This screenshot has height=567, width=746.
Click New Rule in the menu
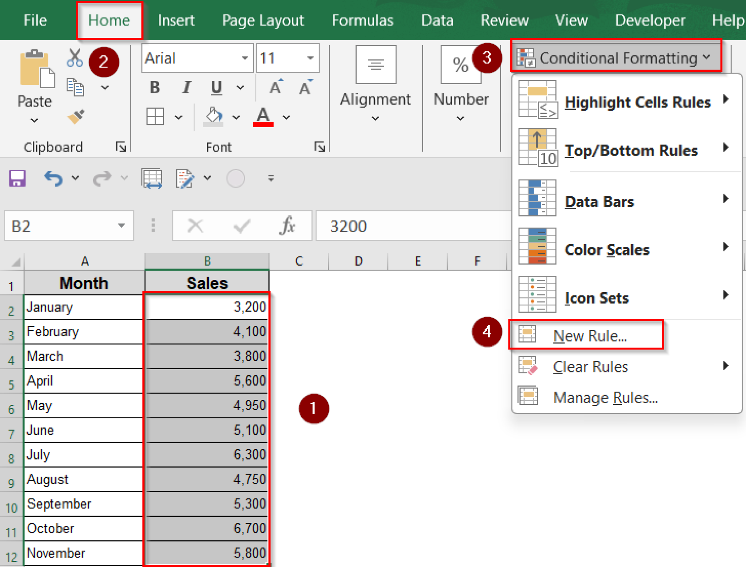[590, 336]
